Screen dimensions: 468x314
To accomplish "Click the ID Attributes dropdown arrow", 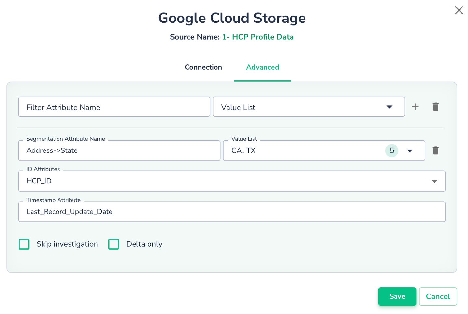I will 434,181.
